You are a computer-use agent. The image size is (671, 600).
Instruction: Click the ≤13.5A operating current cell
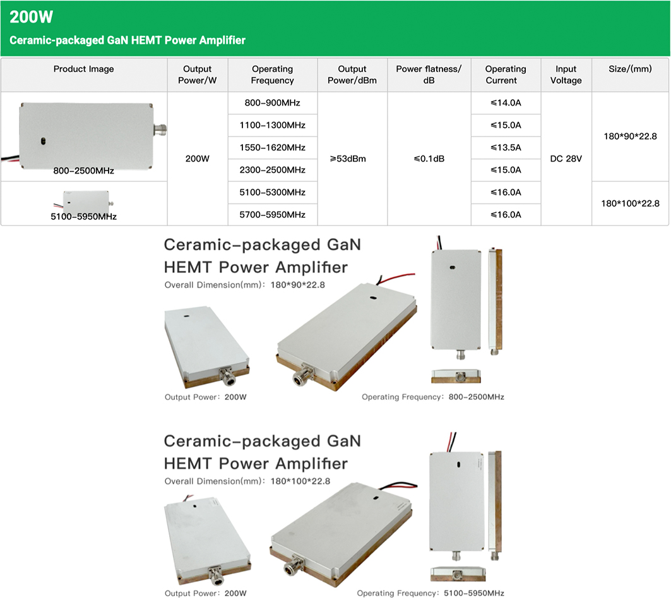click(x=506, y=147)
